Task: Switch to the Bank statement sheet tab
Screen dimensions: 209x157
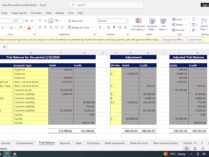Action: 115,143
